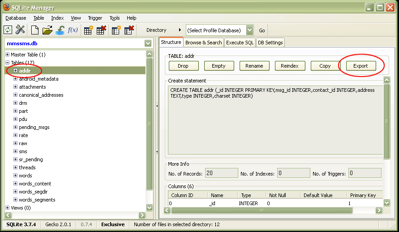The height and width of the screenshot is (232, 399).
Task: Open the Index menu
Action: [x=57, y=18]
